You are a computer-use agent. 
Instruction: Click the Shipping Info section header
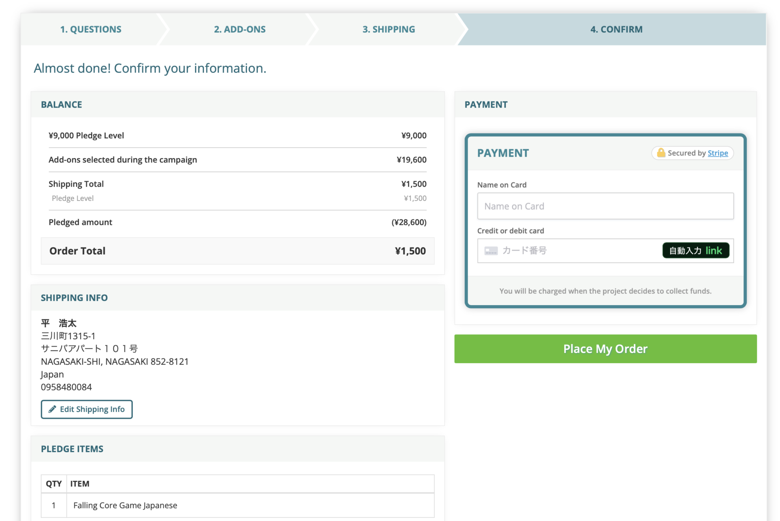click(74, 298)
